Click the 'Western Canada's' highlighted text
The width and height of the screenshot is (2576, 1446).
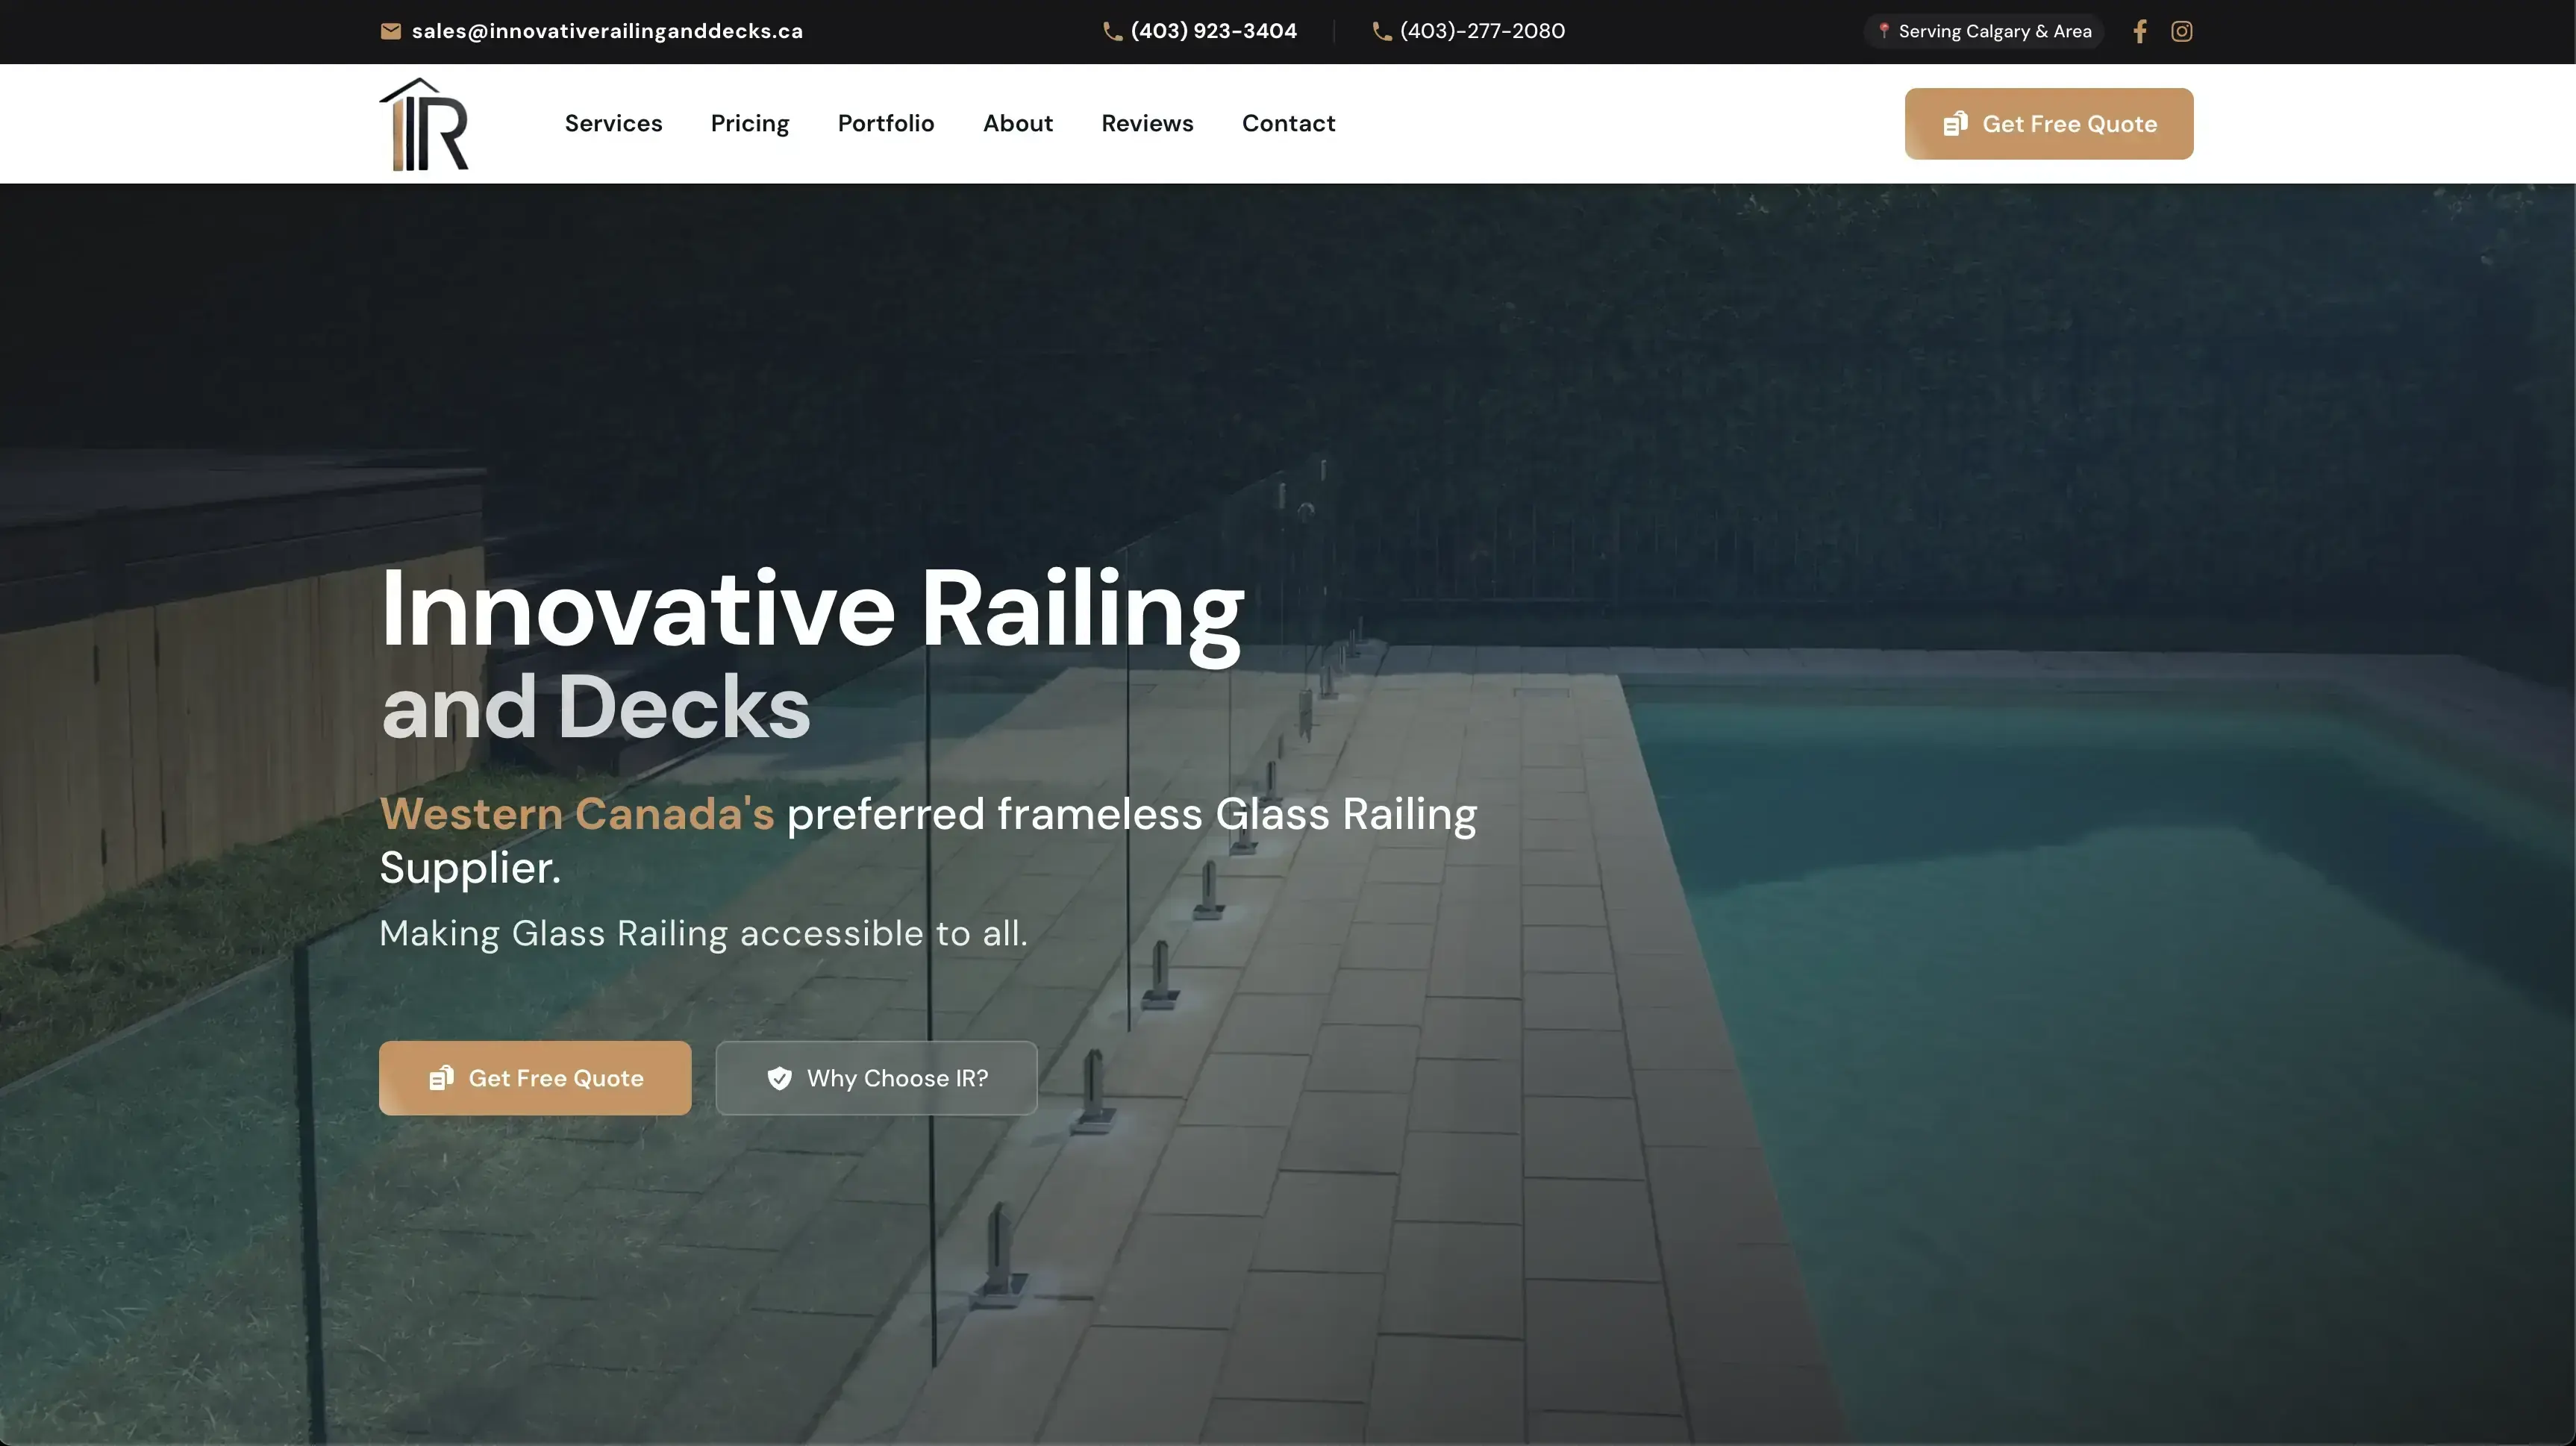[577, 813]
